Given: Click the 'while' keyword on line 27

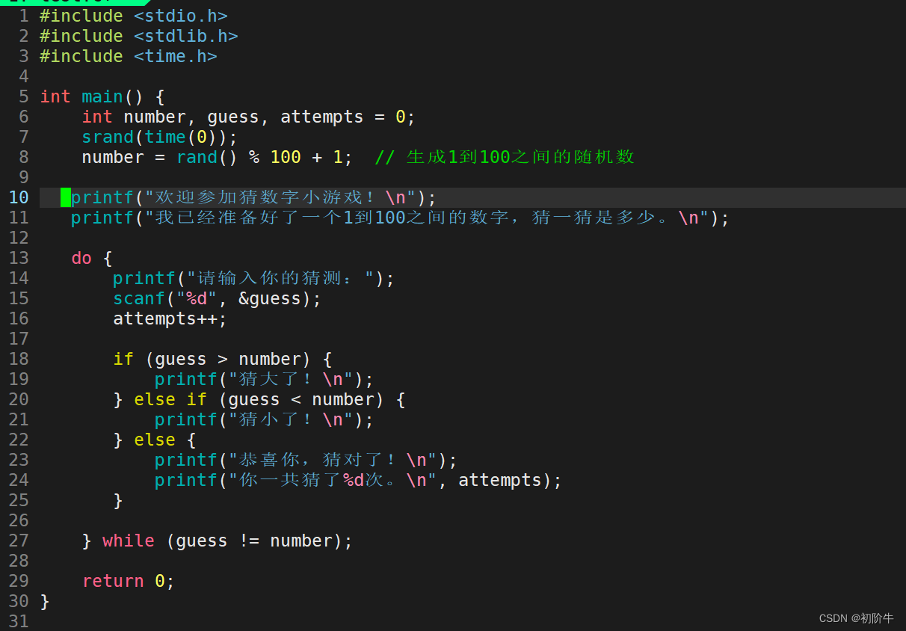Looking at the screenshot, I should tap(129, 541).
